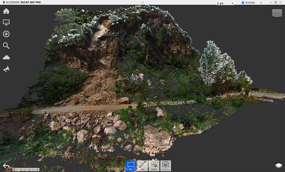The image size is (285, 172).
Task: Click the back arrow icon
Action: tap(6, 166)
